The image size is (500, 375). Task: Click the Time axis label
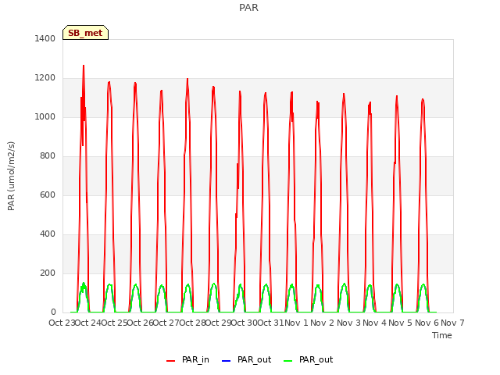point(442,335)
